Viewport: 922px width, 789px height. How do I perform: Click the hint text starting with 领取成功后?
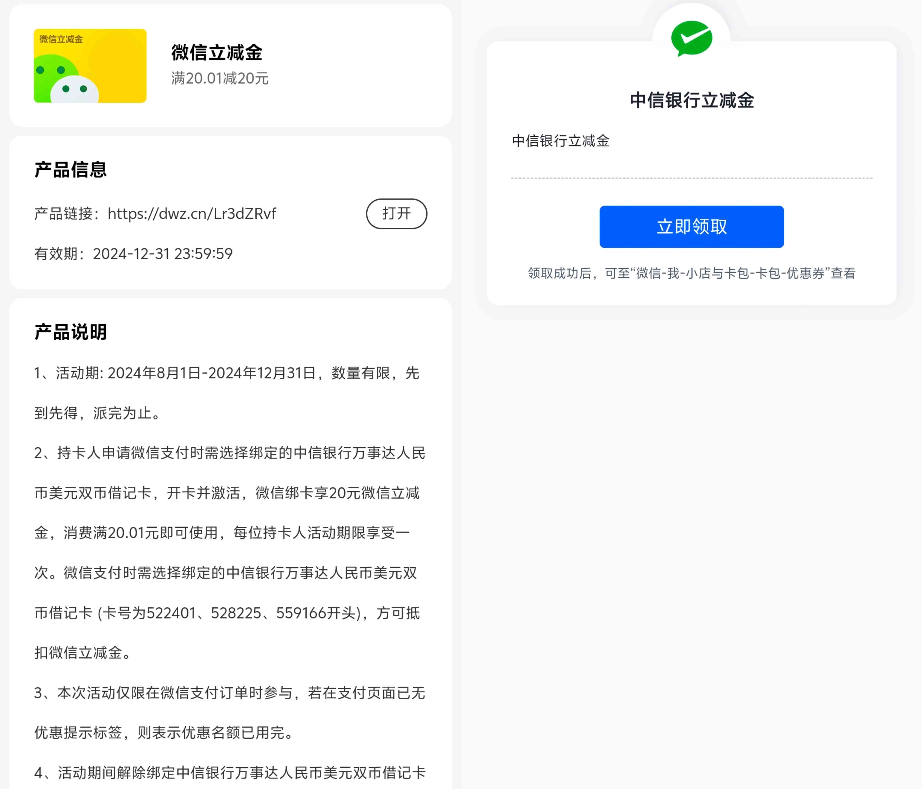click(x=691, y=273)
